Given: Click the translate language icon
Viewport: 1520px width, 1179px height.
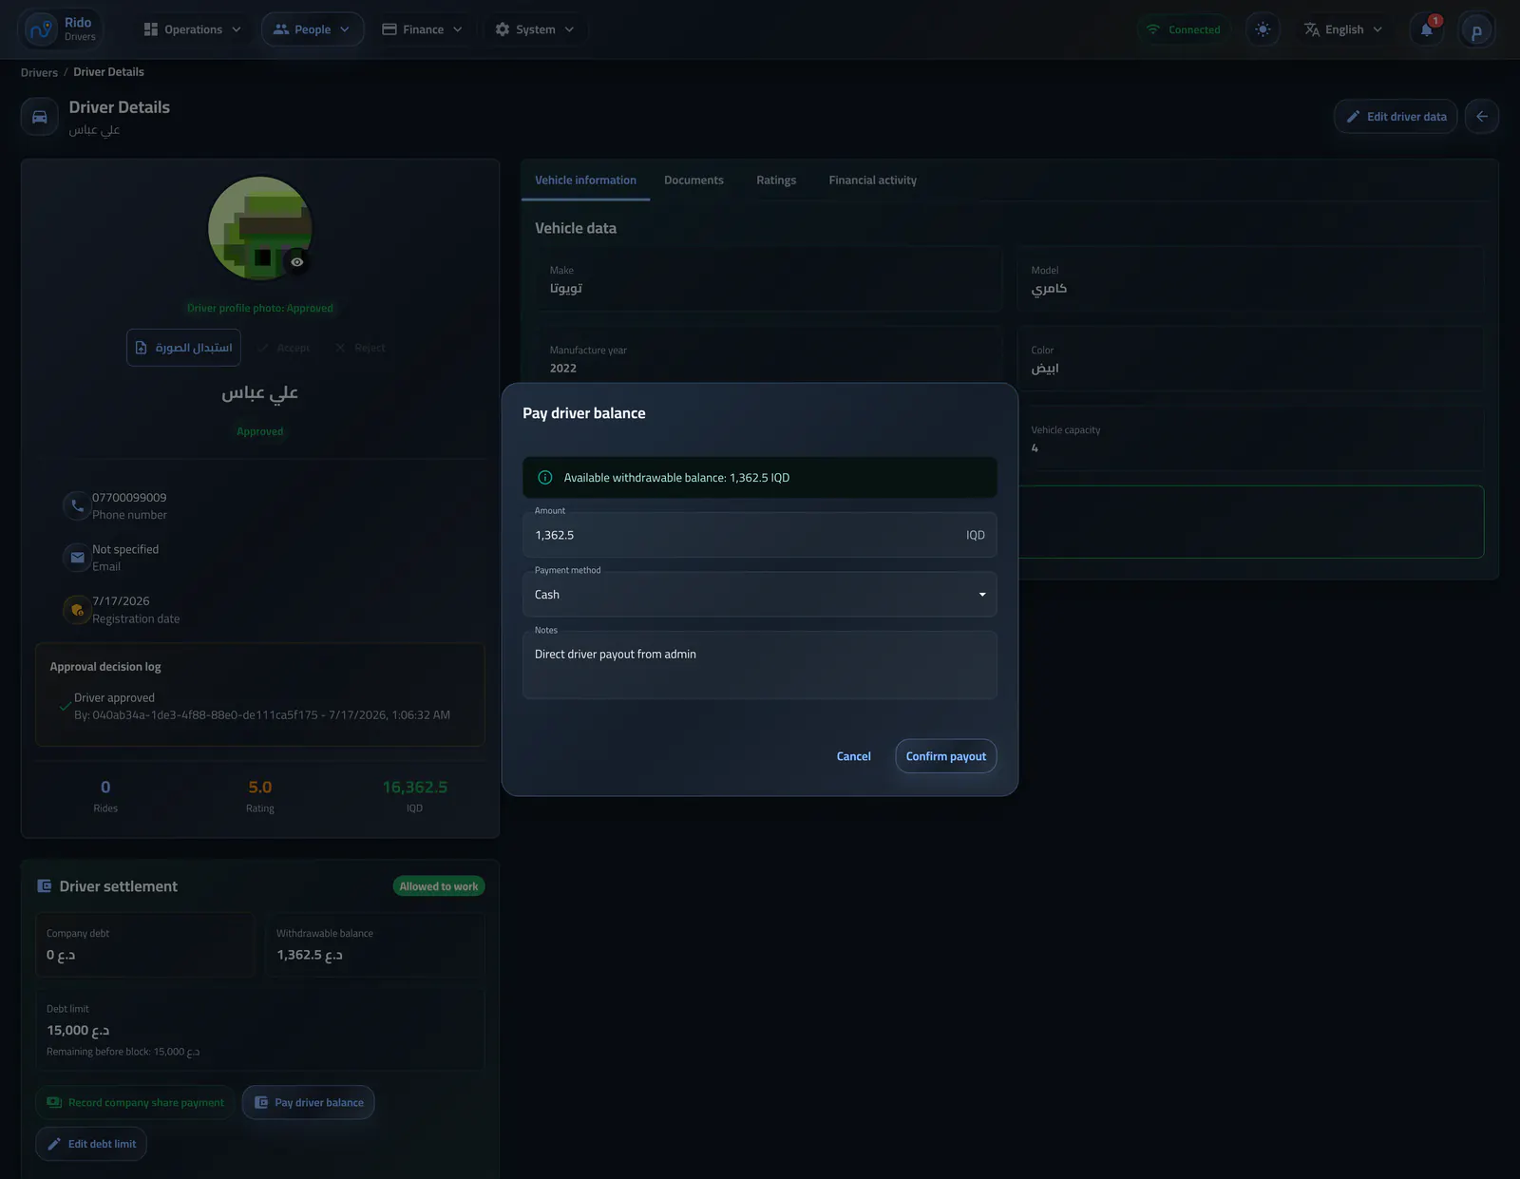Looking at the screenshot, I should click(x=1312, y=29).
